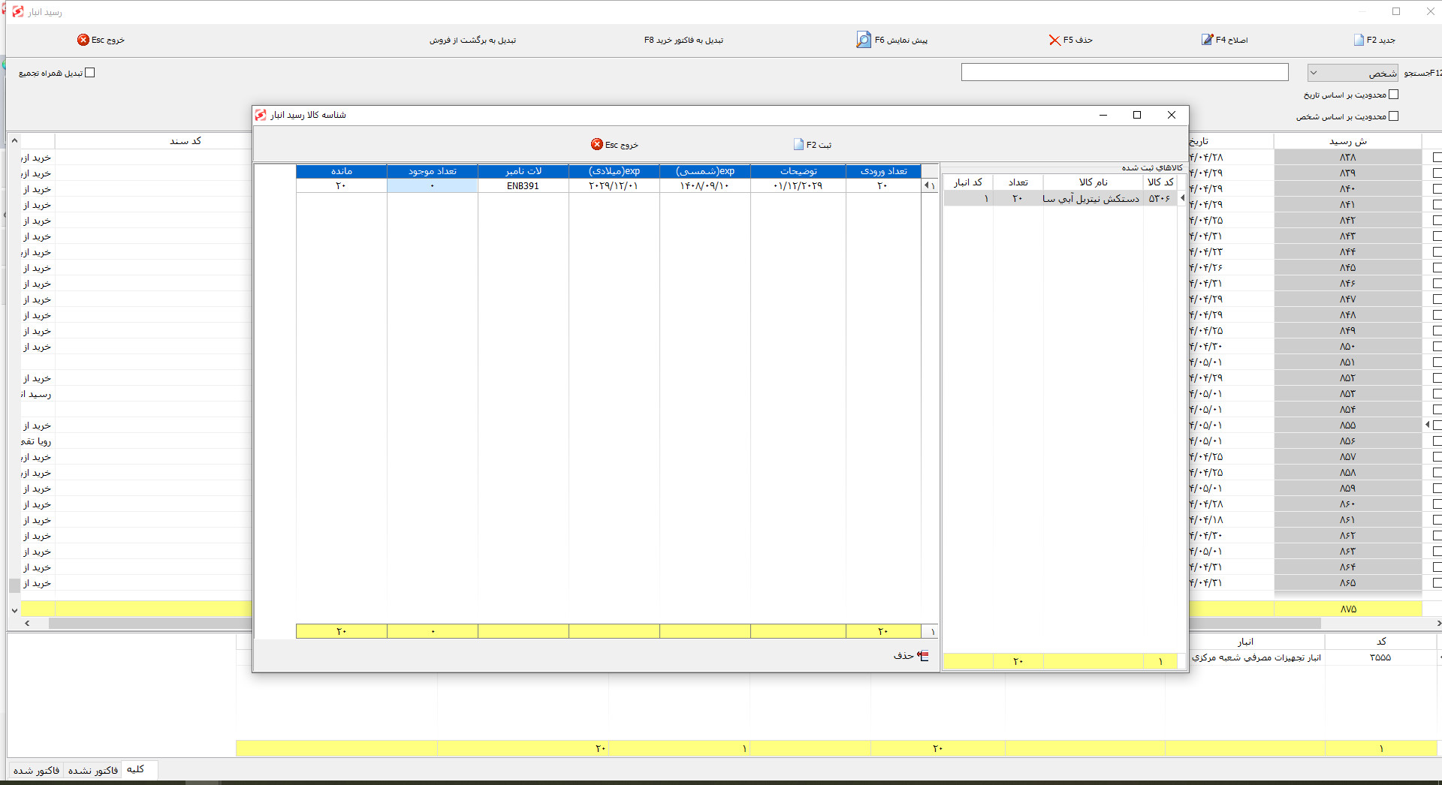This screenshot has height=785, width=1442.
Task: Click the horizontal scrollbar thumb of main grid
Action: (x=683, y=623)
